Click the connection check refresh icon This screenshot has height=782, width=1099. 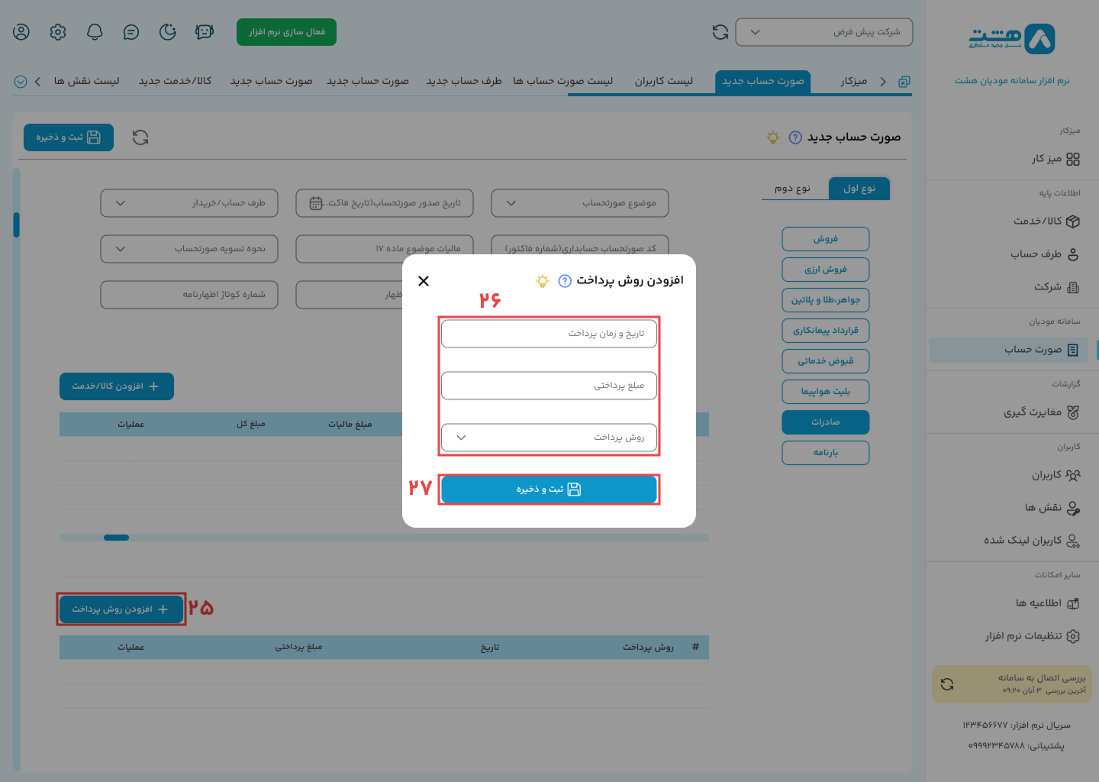[947, 684]
